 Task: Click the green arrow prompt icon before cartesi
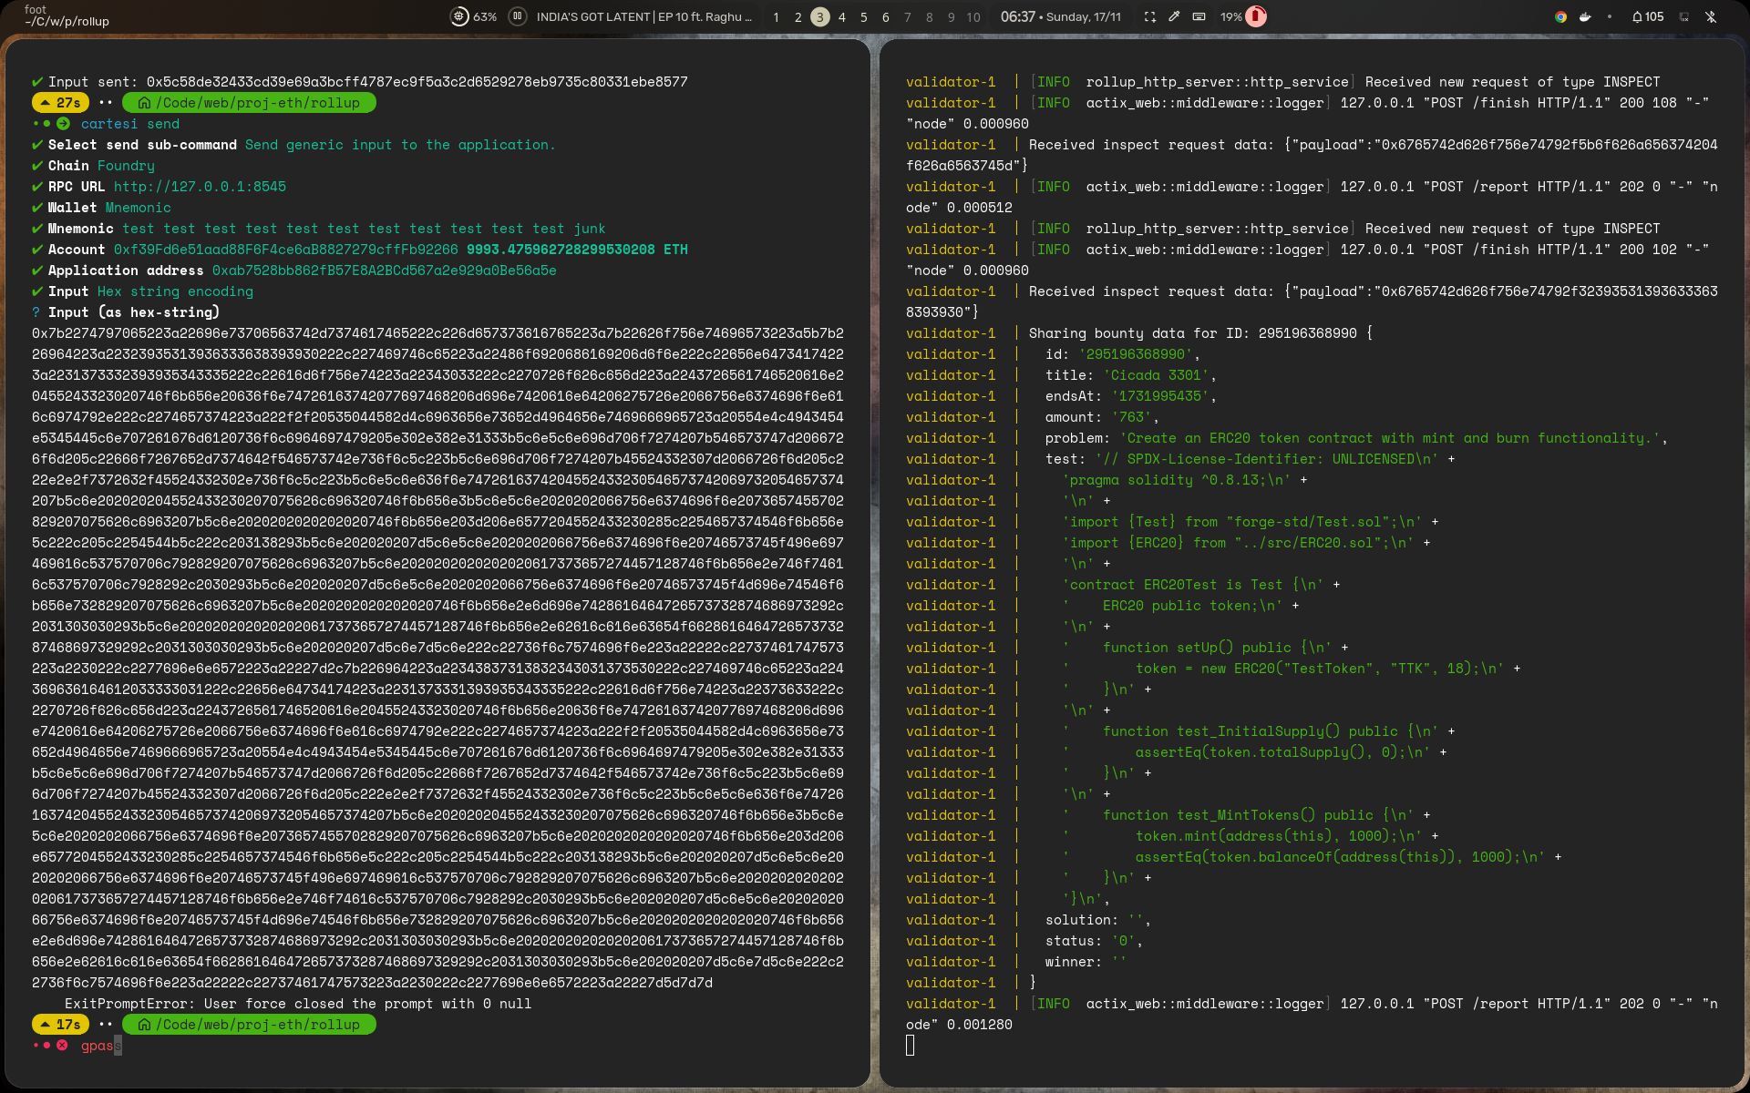click(x=63, y=124)
